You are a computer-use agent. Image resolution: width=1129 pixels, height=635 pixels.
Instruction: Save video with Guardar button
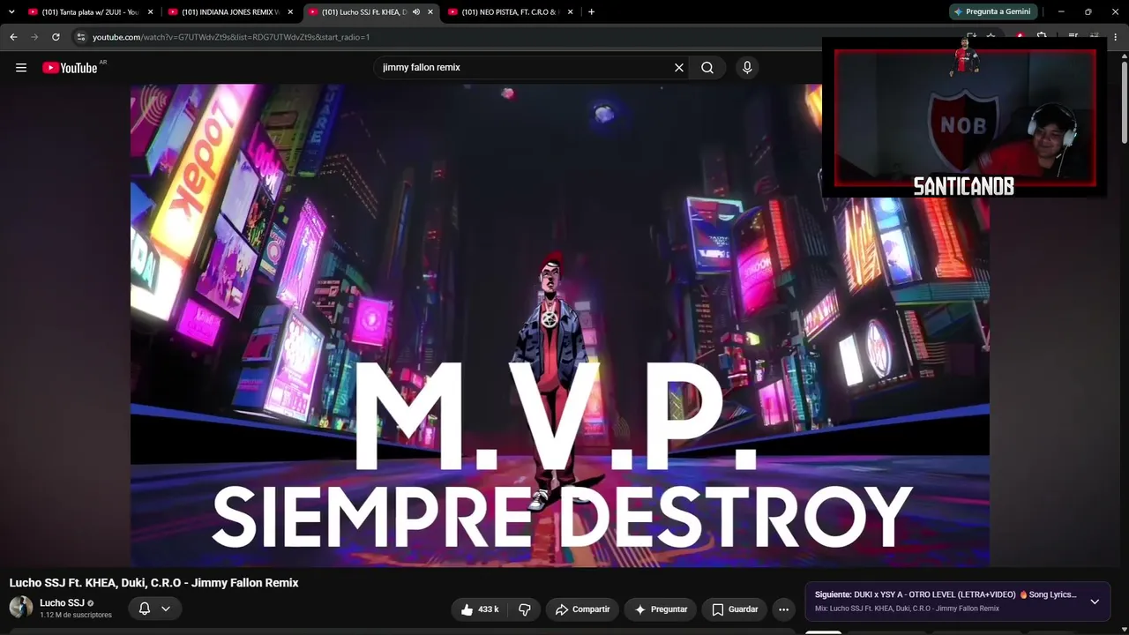point(735,609)
